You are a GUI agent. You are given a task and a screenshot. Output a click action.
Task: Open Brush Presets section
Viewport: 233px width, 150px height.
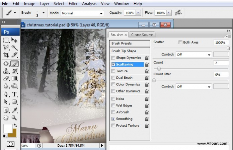point(130,44)
